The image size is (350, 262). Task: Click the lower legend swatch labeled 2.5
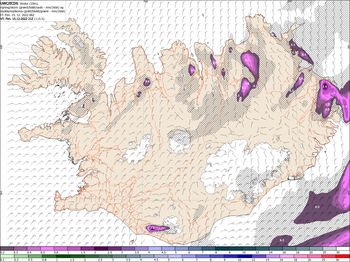105,256
